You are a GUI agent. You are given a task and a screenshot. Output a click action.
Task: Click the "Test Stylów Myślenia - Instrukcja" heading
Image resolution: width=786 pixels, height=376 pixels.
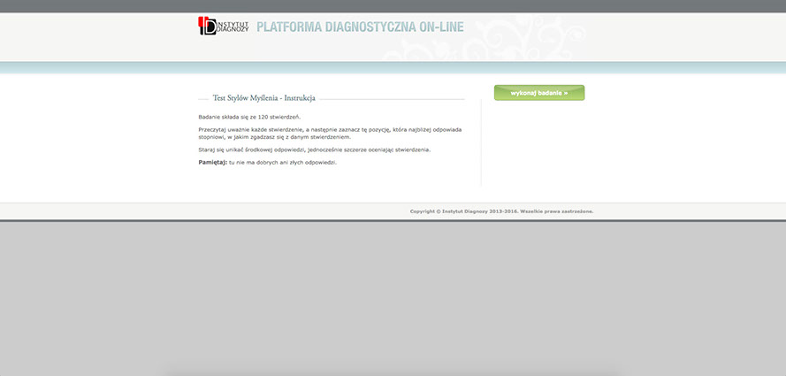(263, 98)
